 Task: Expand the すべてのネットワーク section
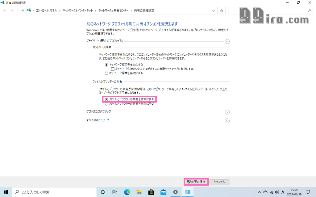coord(227,121)
